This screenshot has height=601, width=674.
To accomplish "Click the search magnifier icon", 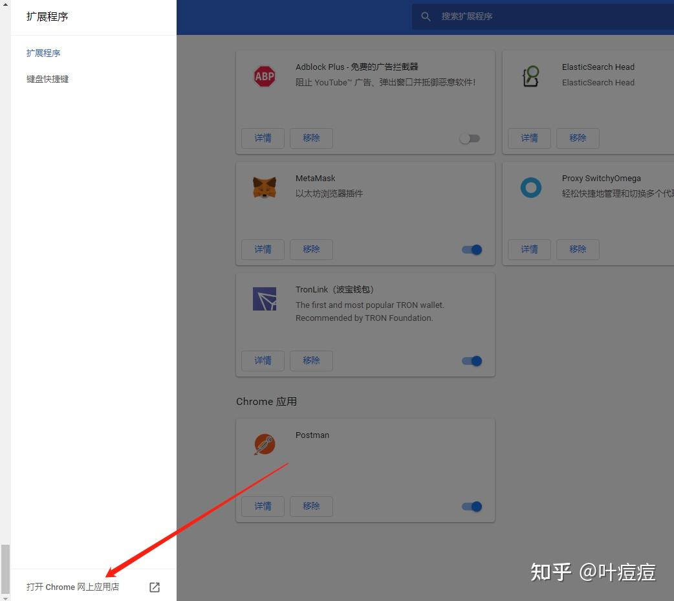I will [426, 16].
